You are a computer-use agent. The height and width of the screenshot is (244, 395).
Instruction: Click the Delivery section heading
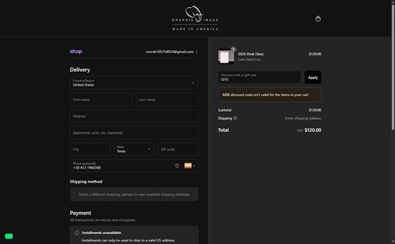pos(80,70)
